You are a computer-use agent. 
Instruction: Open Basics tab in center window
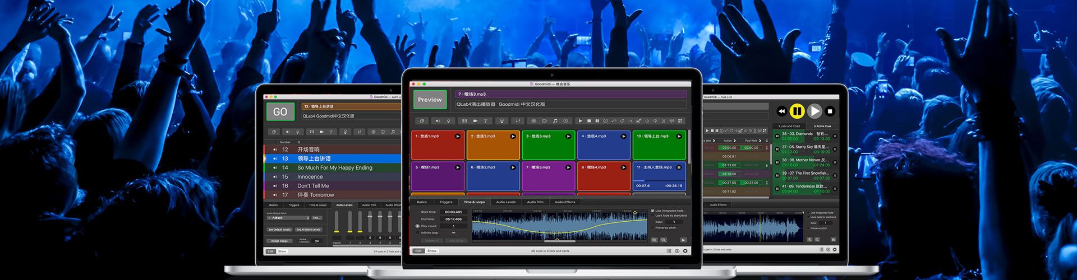422,202
